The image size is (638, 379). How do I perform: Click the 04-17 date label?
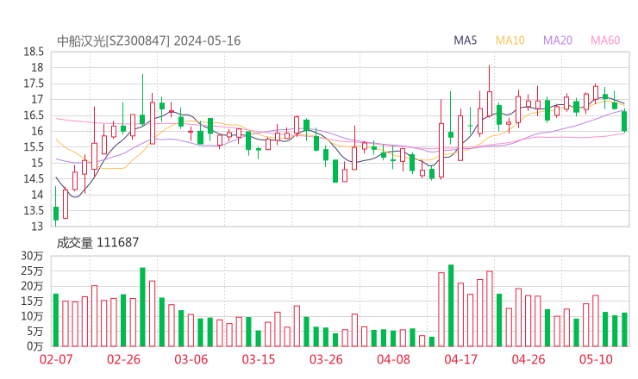(461, 359)
